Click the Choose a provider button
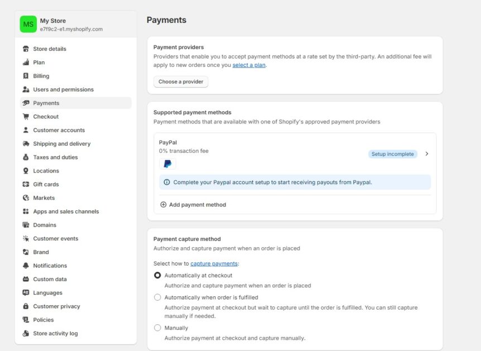The height and width of the screenshot is (351, 481). tap(181, 81)
